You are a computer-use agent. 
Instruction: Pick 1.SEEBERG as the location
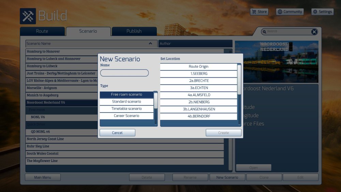(x=198, y=74)
